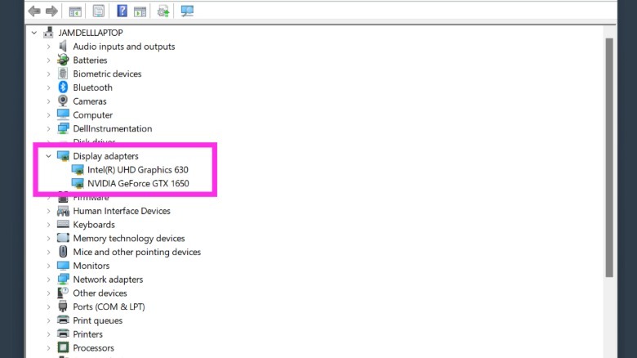
Task: Click the Show/Hide Console Tree toolbar icon
Action: point(75,11)
